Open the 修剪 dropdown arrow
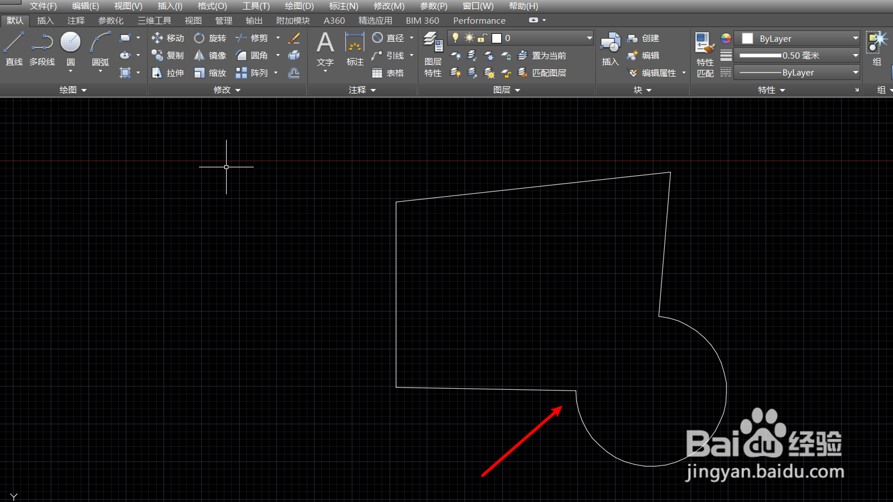Viewport: 893px width, 502px height. click(277, 38)
